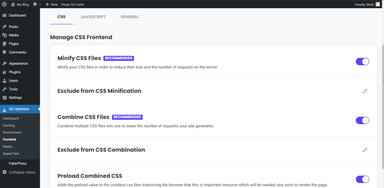This screenshot has height=188, width=384.
Task: Click the page vertical scrollbar
Action: click(x=382, y=106)
